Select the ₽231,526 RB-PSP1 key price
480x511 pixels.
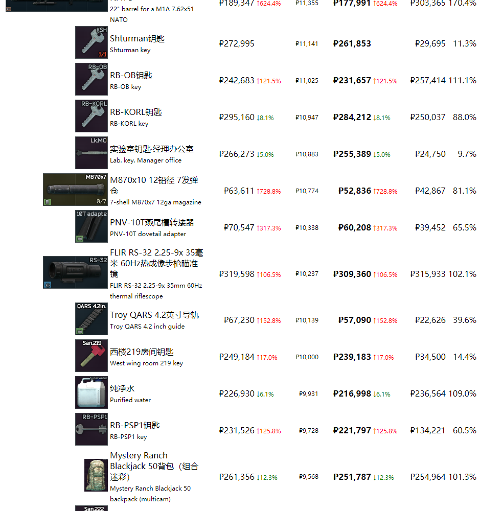coord(237,431)
